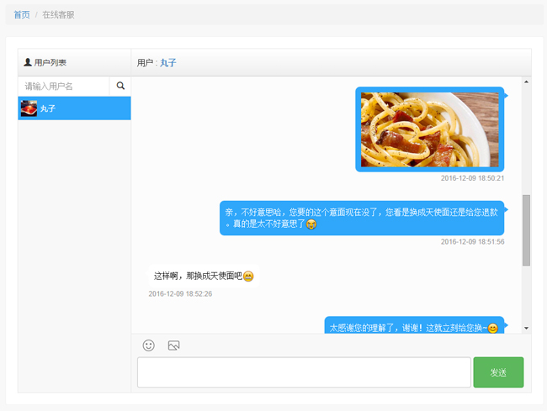Click the chat scrollbar thumb

click(x=526, y=229)
